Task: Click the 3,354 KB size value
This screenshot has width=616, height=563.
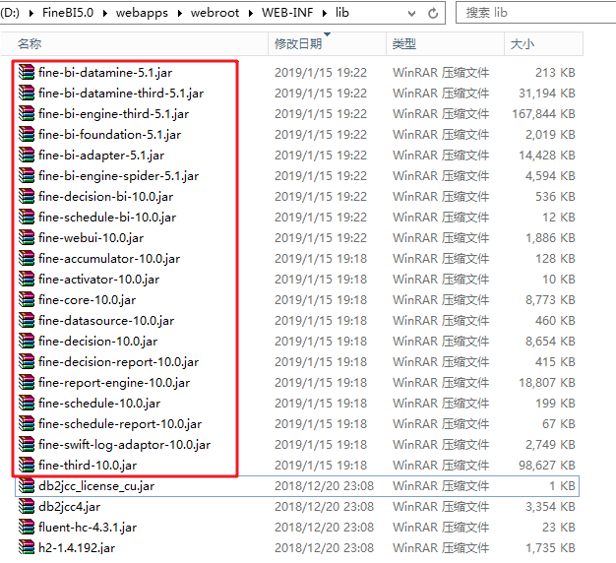Action: [x=550, y=507]
